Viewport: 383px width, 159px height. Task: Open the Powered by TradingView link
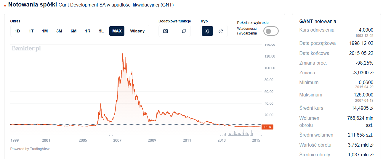tap(30, 149)
